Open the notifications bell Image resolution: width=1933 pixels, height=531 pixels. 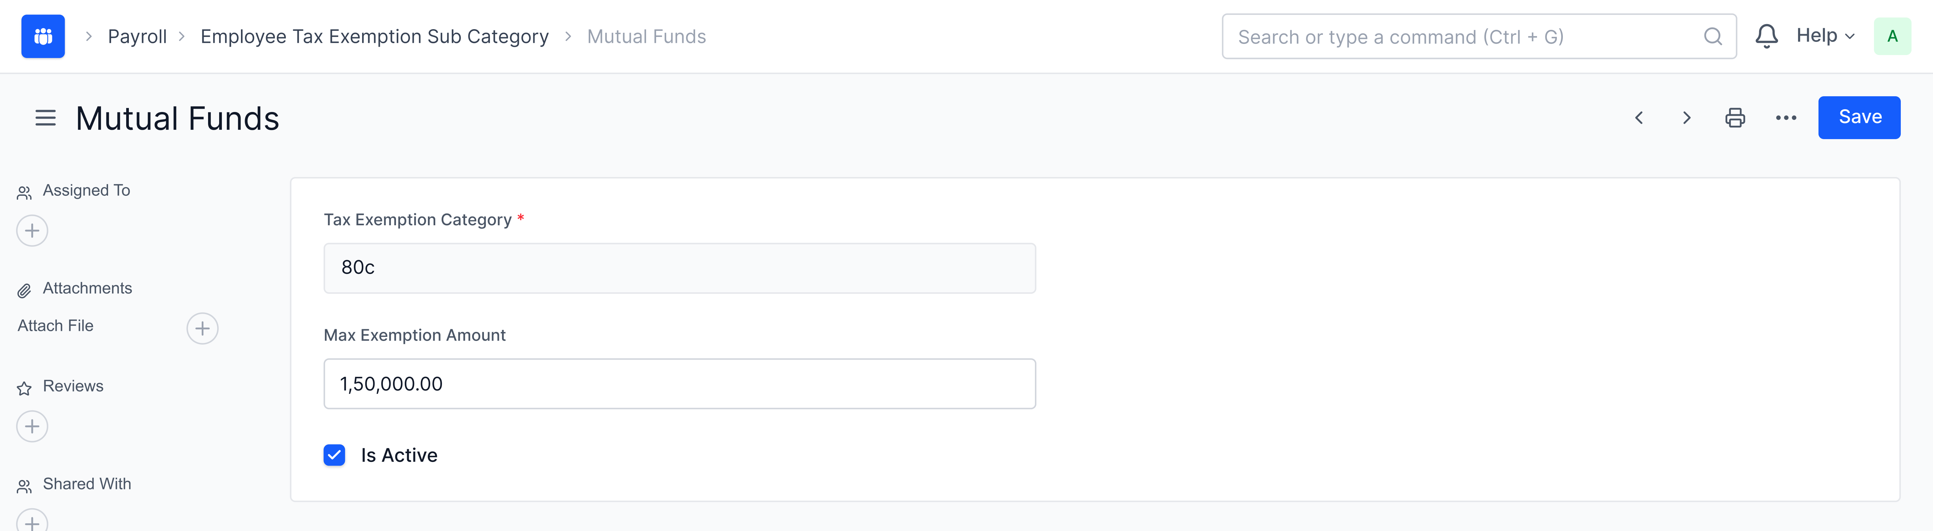1767,36
